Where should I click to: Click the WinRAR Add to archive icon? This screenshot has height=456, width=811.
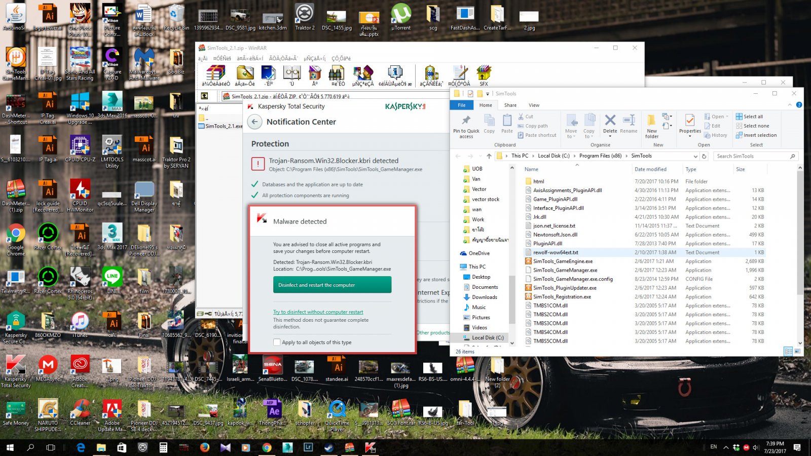215,73
